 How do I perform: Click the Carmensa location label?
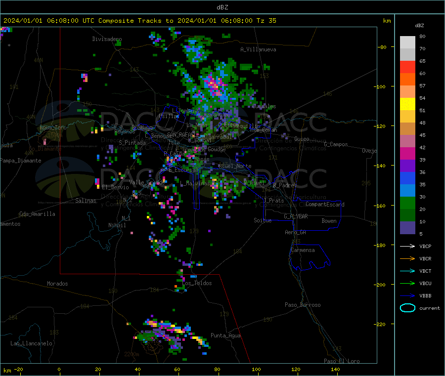click(x=303, y=250)
